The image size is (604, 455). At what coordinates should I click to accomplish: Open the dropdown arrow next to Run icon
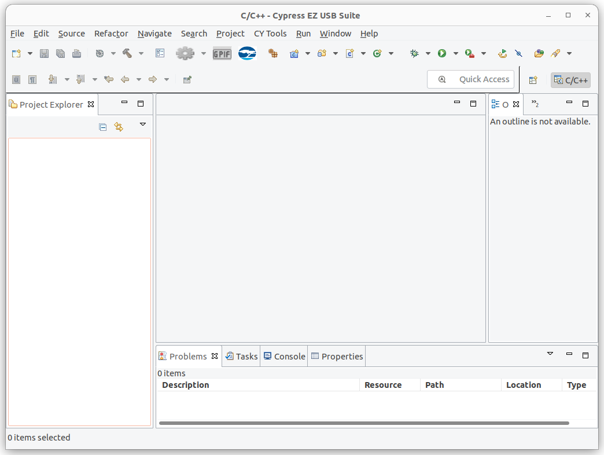coord(456,53)
